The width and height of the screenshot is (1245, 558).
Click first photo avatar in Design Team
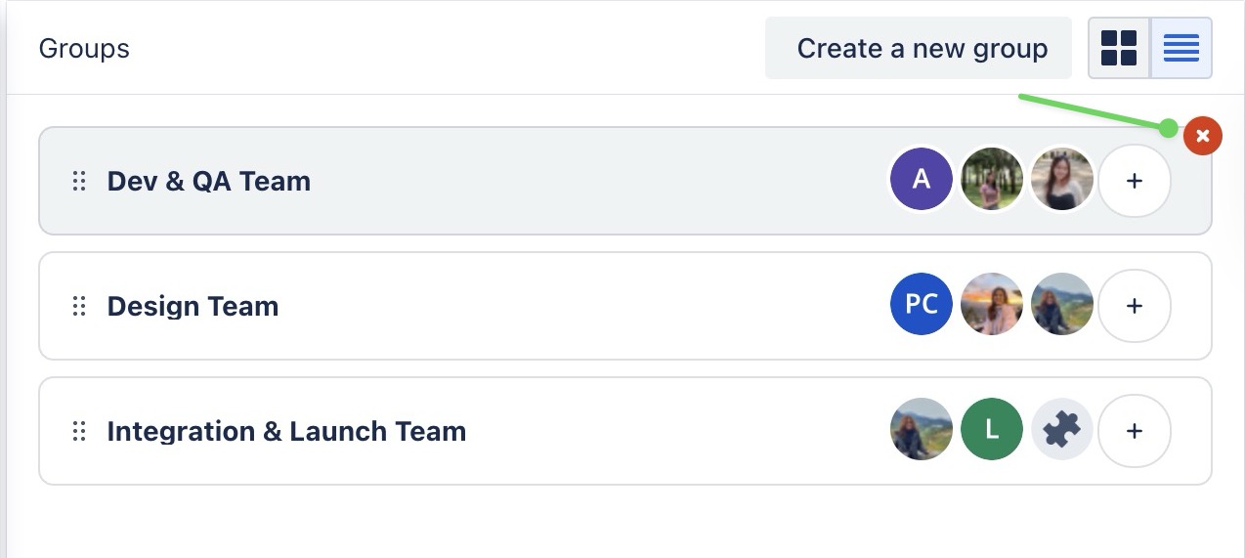pyautogui.click(x=992, y=305)
